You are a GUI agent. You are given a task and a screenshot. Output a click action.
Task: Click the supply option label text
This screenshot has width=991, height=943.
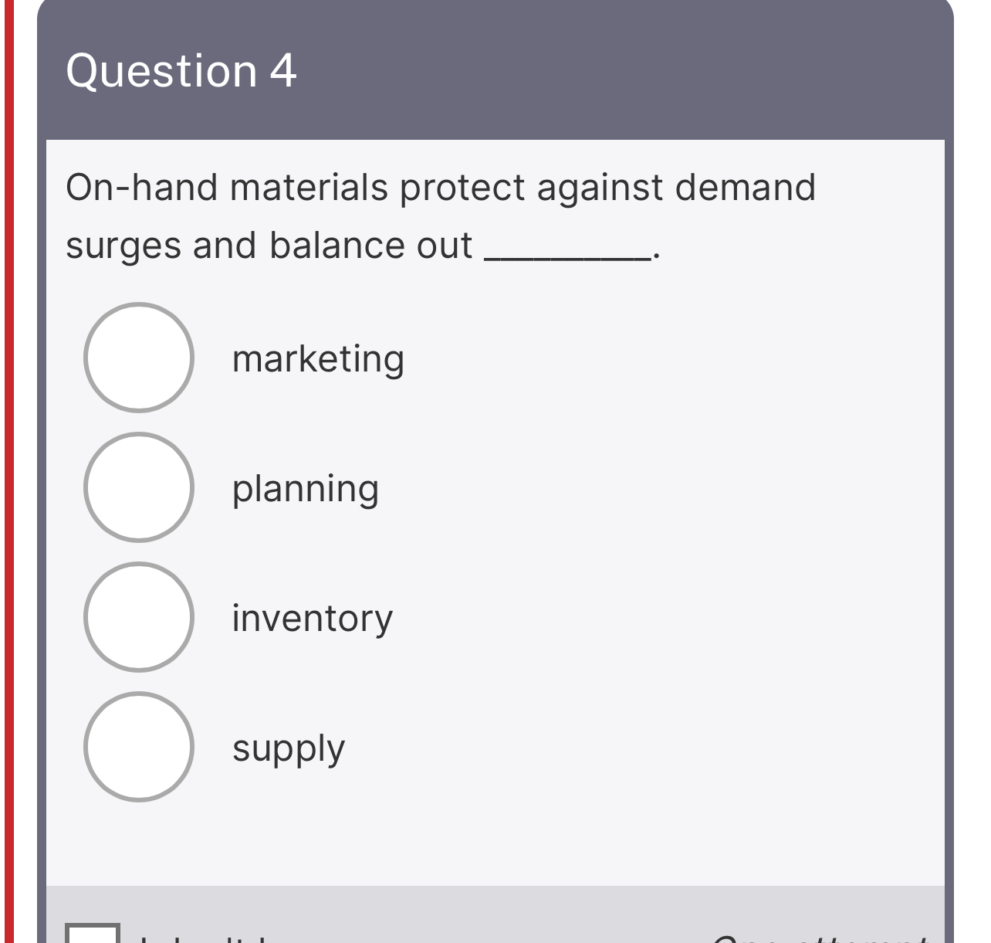tap(288, 748)
